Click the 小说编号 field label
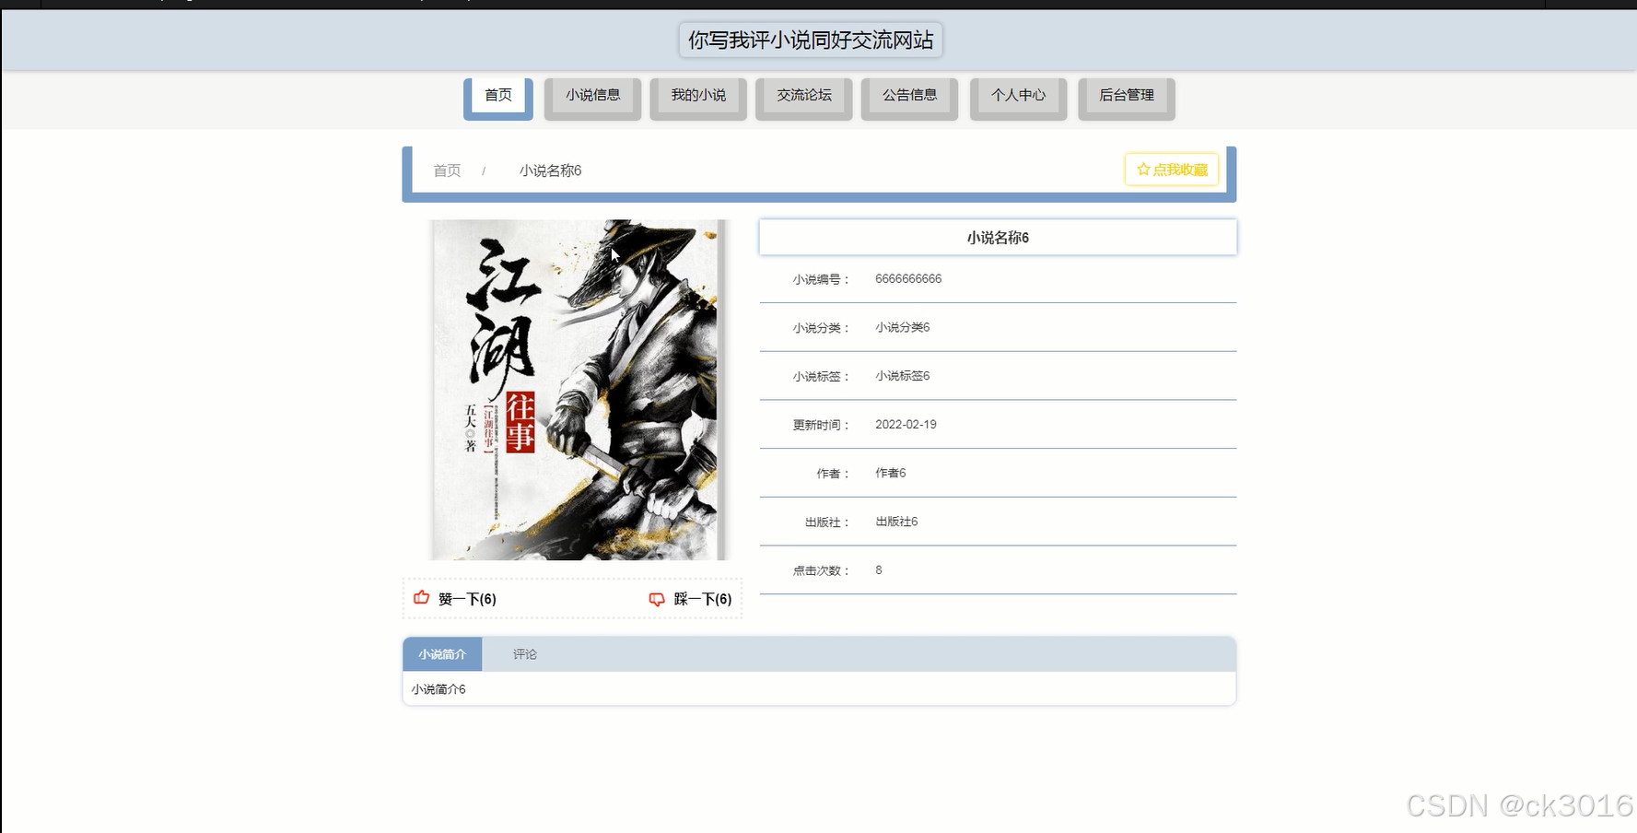The width and height of the screenshot is (1637, 833). click(821, 279)
